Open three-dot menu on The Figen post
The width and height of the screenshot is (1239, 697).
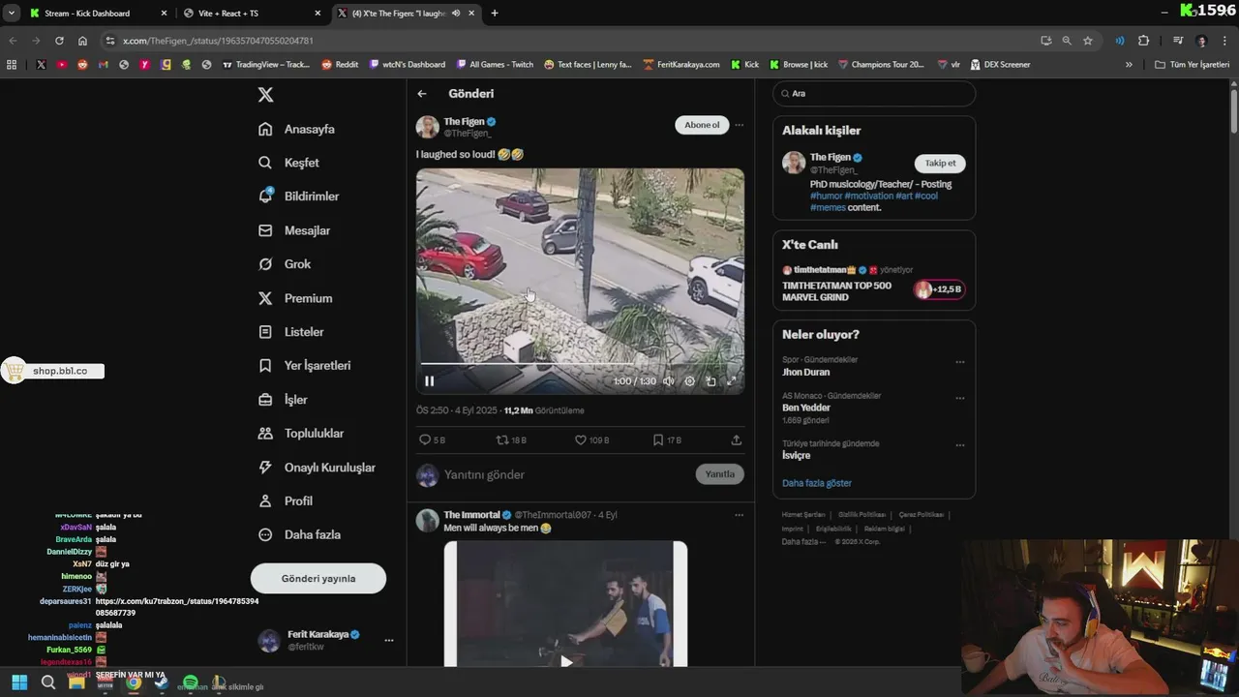[x=739, y=125]
